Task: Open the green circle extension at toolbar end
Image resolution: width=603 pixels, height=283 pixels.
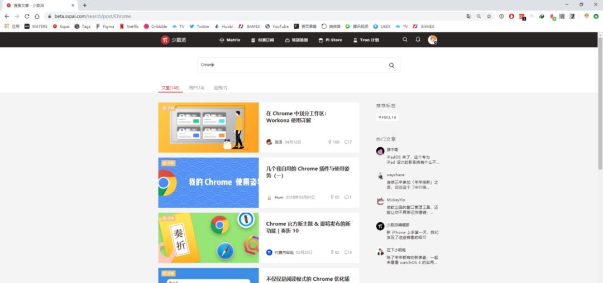Action: coord(596,17)
